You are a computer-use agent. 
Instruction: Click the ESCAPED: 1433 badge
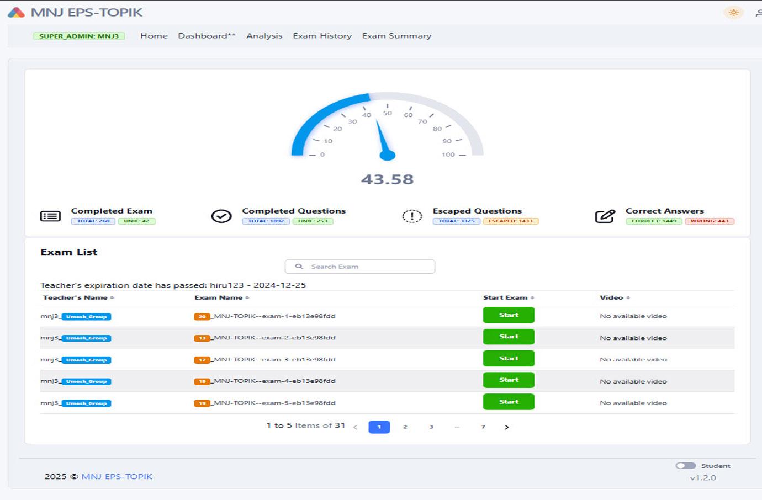coord(511,221)
